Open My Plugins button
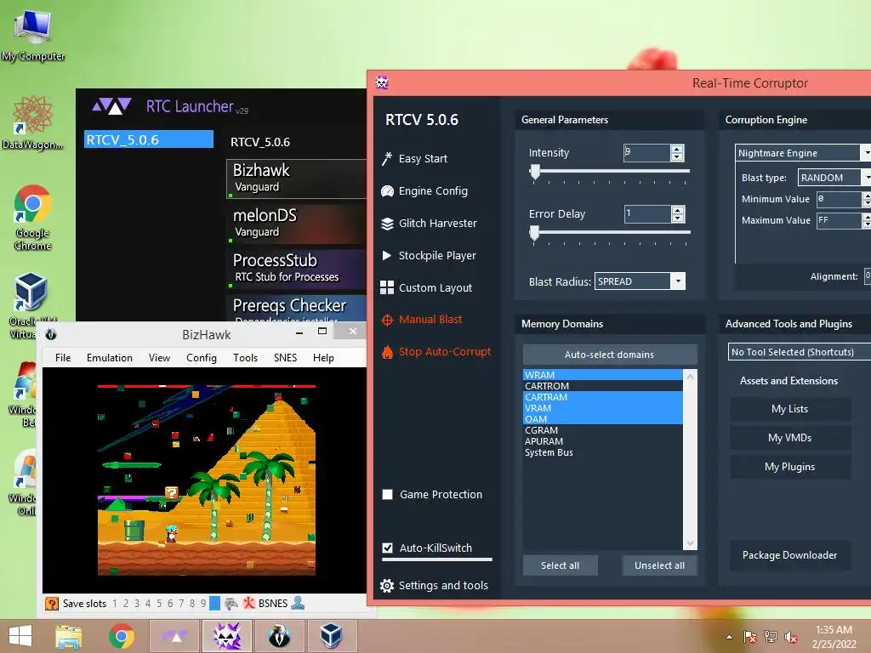 point(790,467)
